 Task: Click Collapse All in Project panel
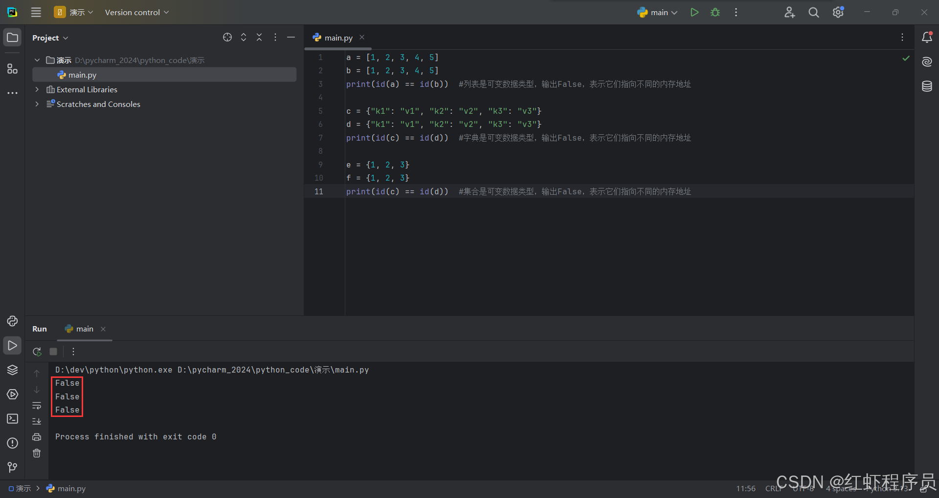tap(259, 37)
